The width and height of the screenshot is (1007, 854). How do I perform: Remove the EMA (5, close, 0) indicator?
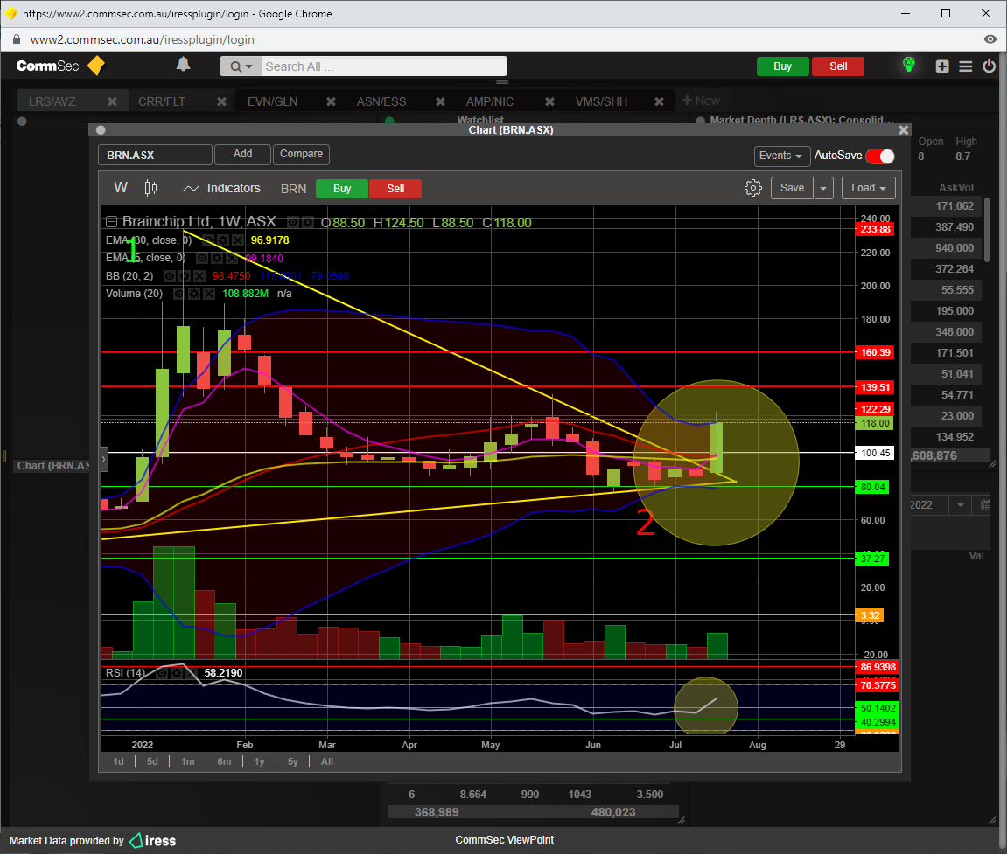coord(232,258)
